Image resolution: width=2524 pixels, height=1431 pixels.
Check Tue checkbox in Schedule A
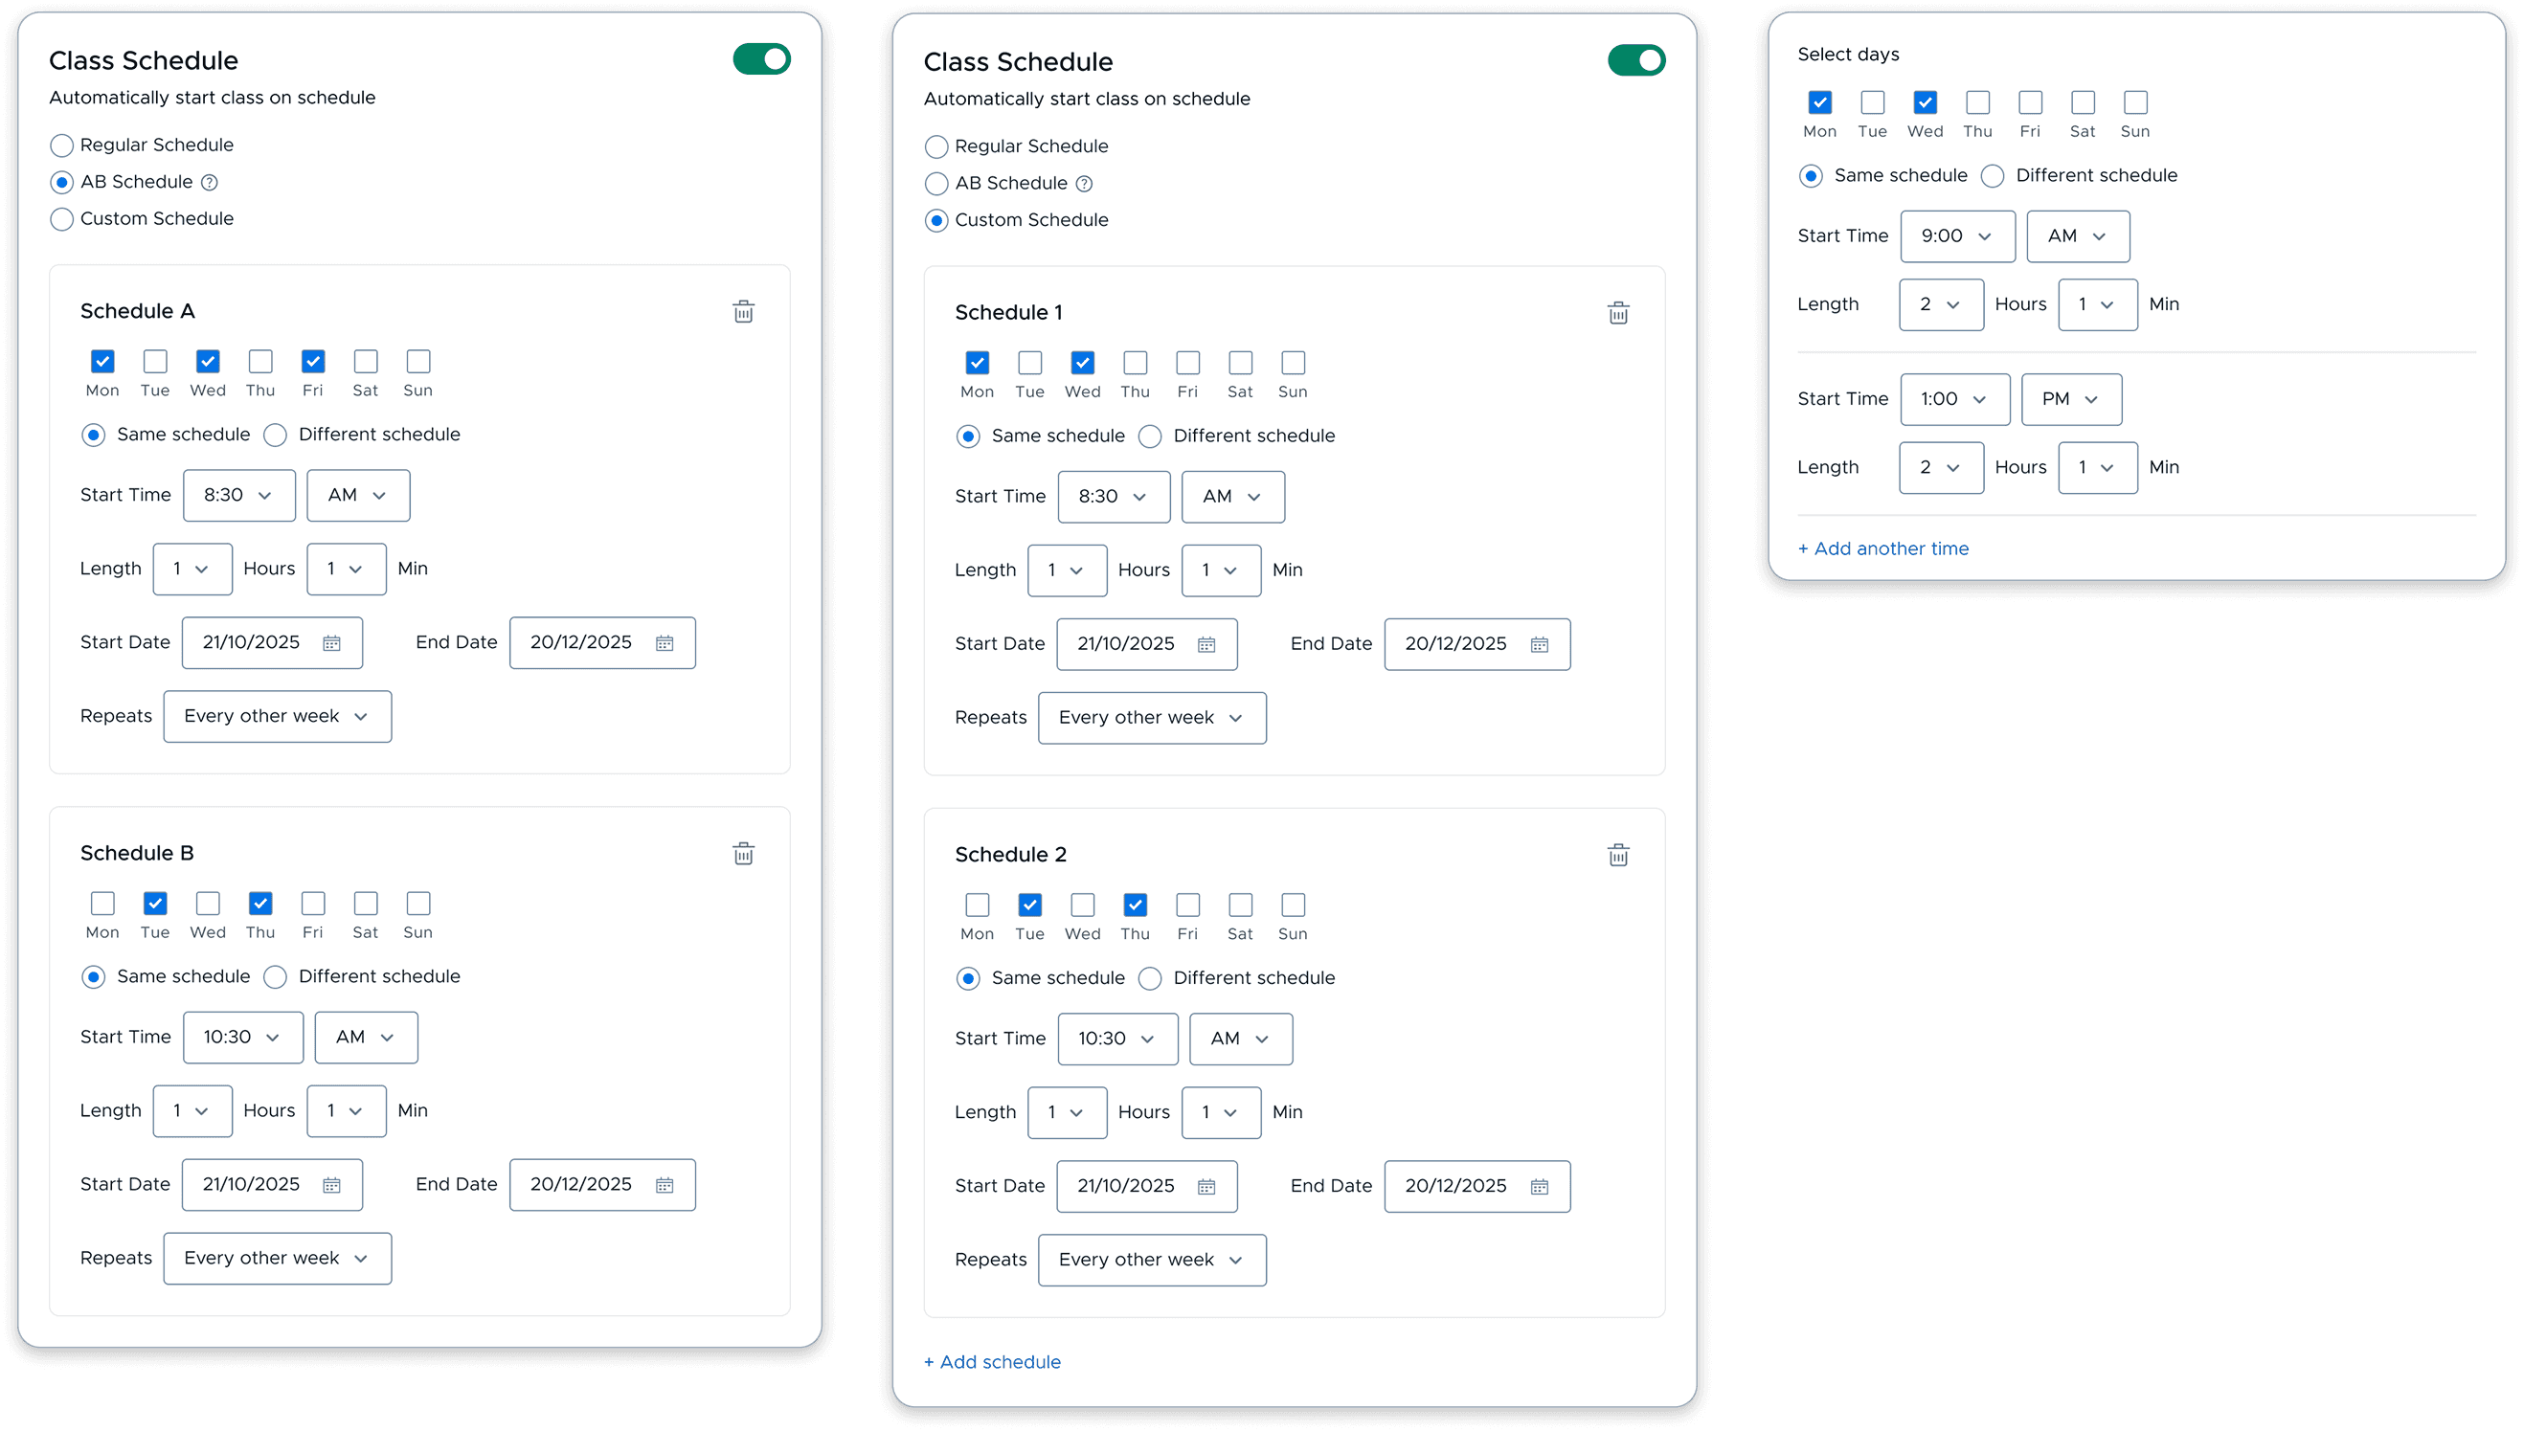155,362
